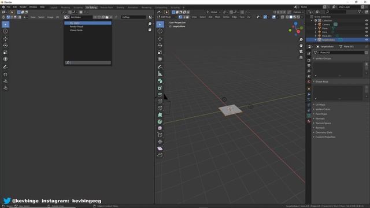Expand the Custom Properties panel
Image resolution: width=370 pixels, height=208 pixels.
325,137
